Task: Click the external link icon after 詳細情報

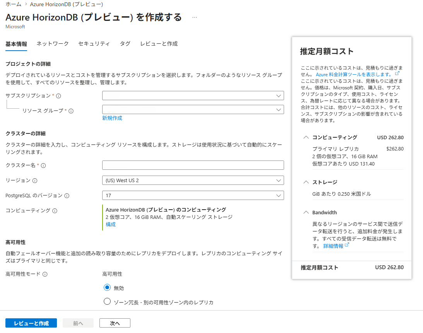Action: pos(347,245)
